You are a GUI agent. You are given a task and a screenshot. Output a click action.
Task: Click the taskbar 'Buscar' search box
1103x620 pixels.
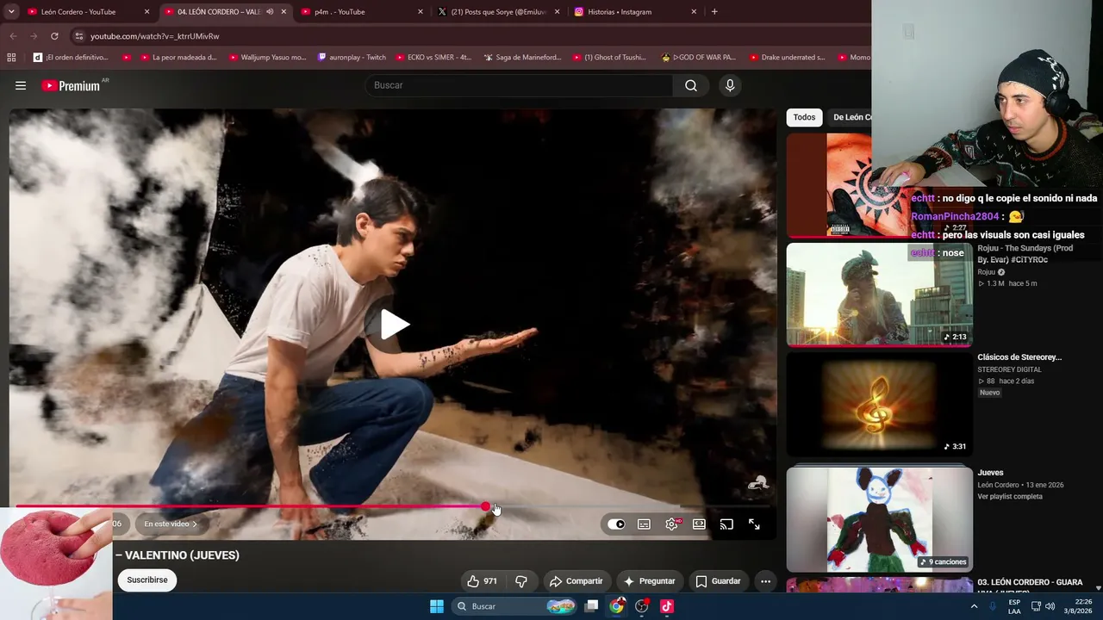click(514, 606)
